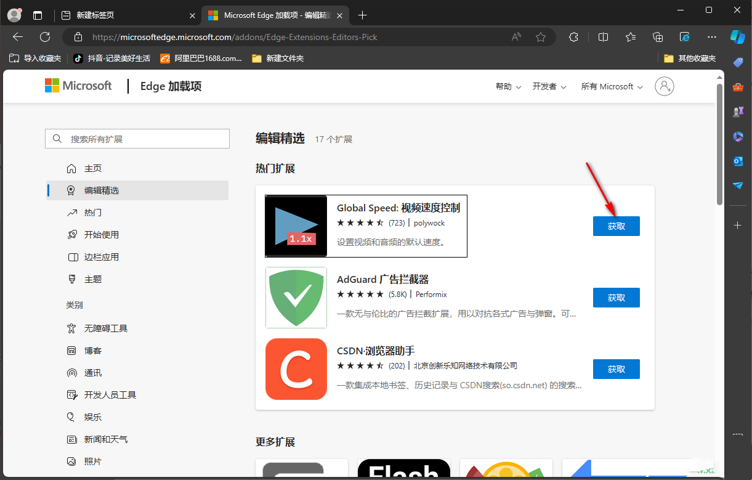Image resolution: width=752 pixels, height=480 pixels.
Task: Open the 新建文件夹 bookmark folder
Action: [x=278, y=59]
